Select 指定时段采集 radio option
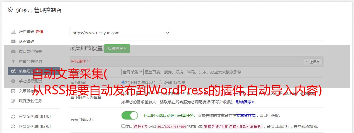This screenshot has width=354, height=133. click(160, 82)
